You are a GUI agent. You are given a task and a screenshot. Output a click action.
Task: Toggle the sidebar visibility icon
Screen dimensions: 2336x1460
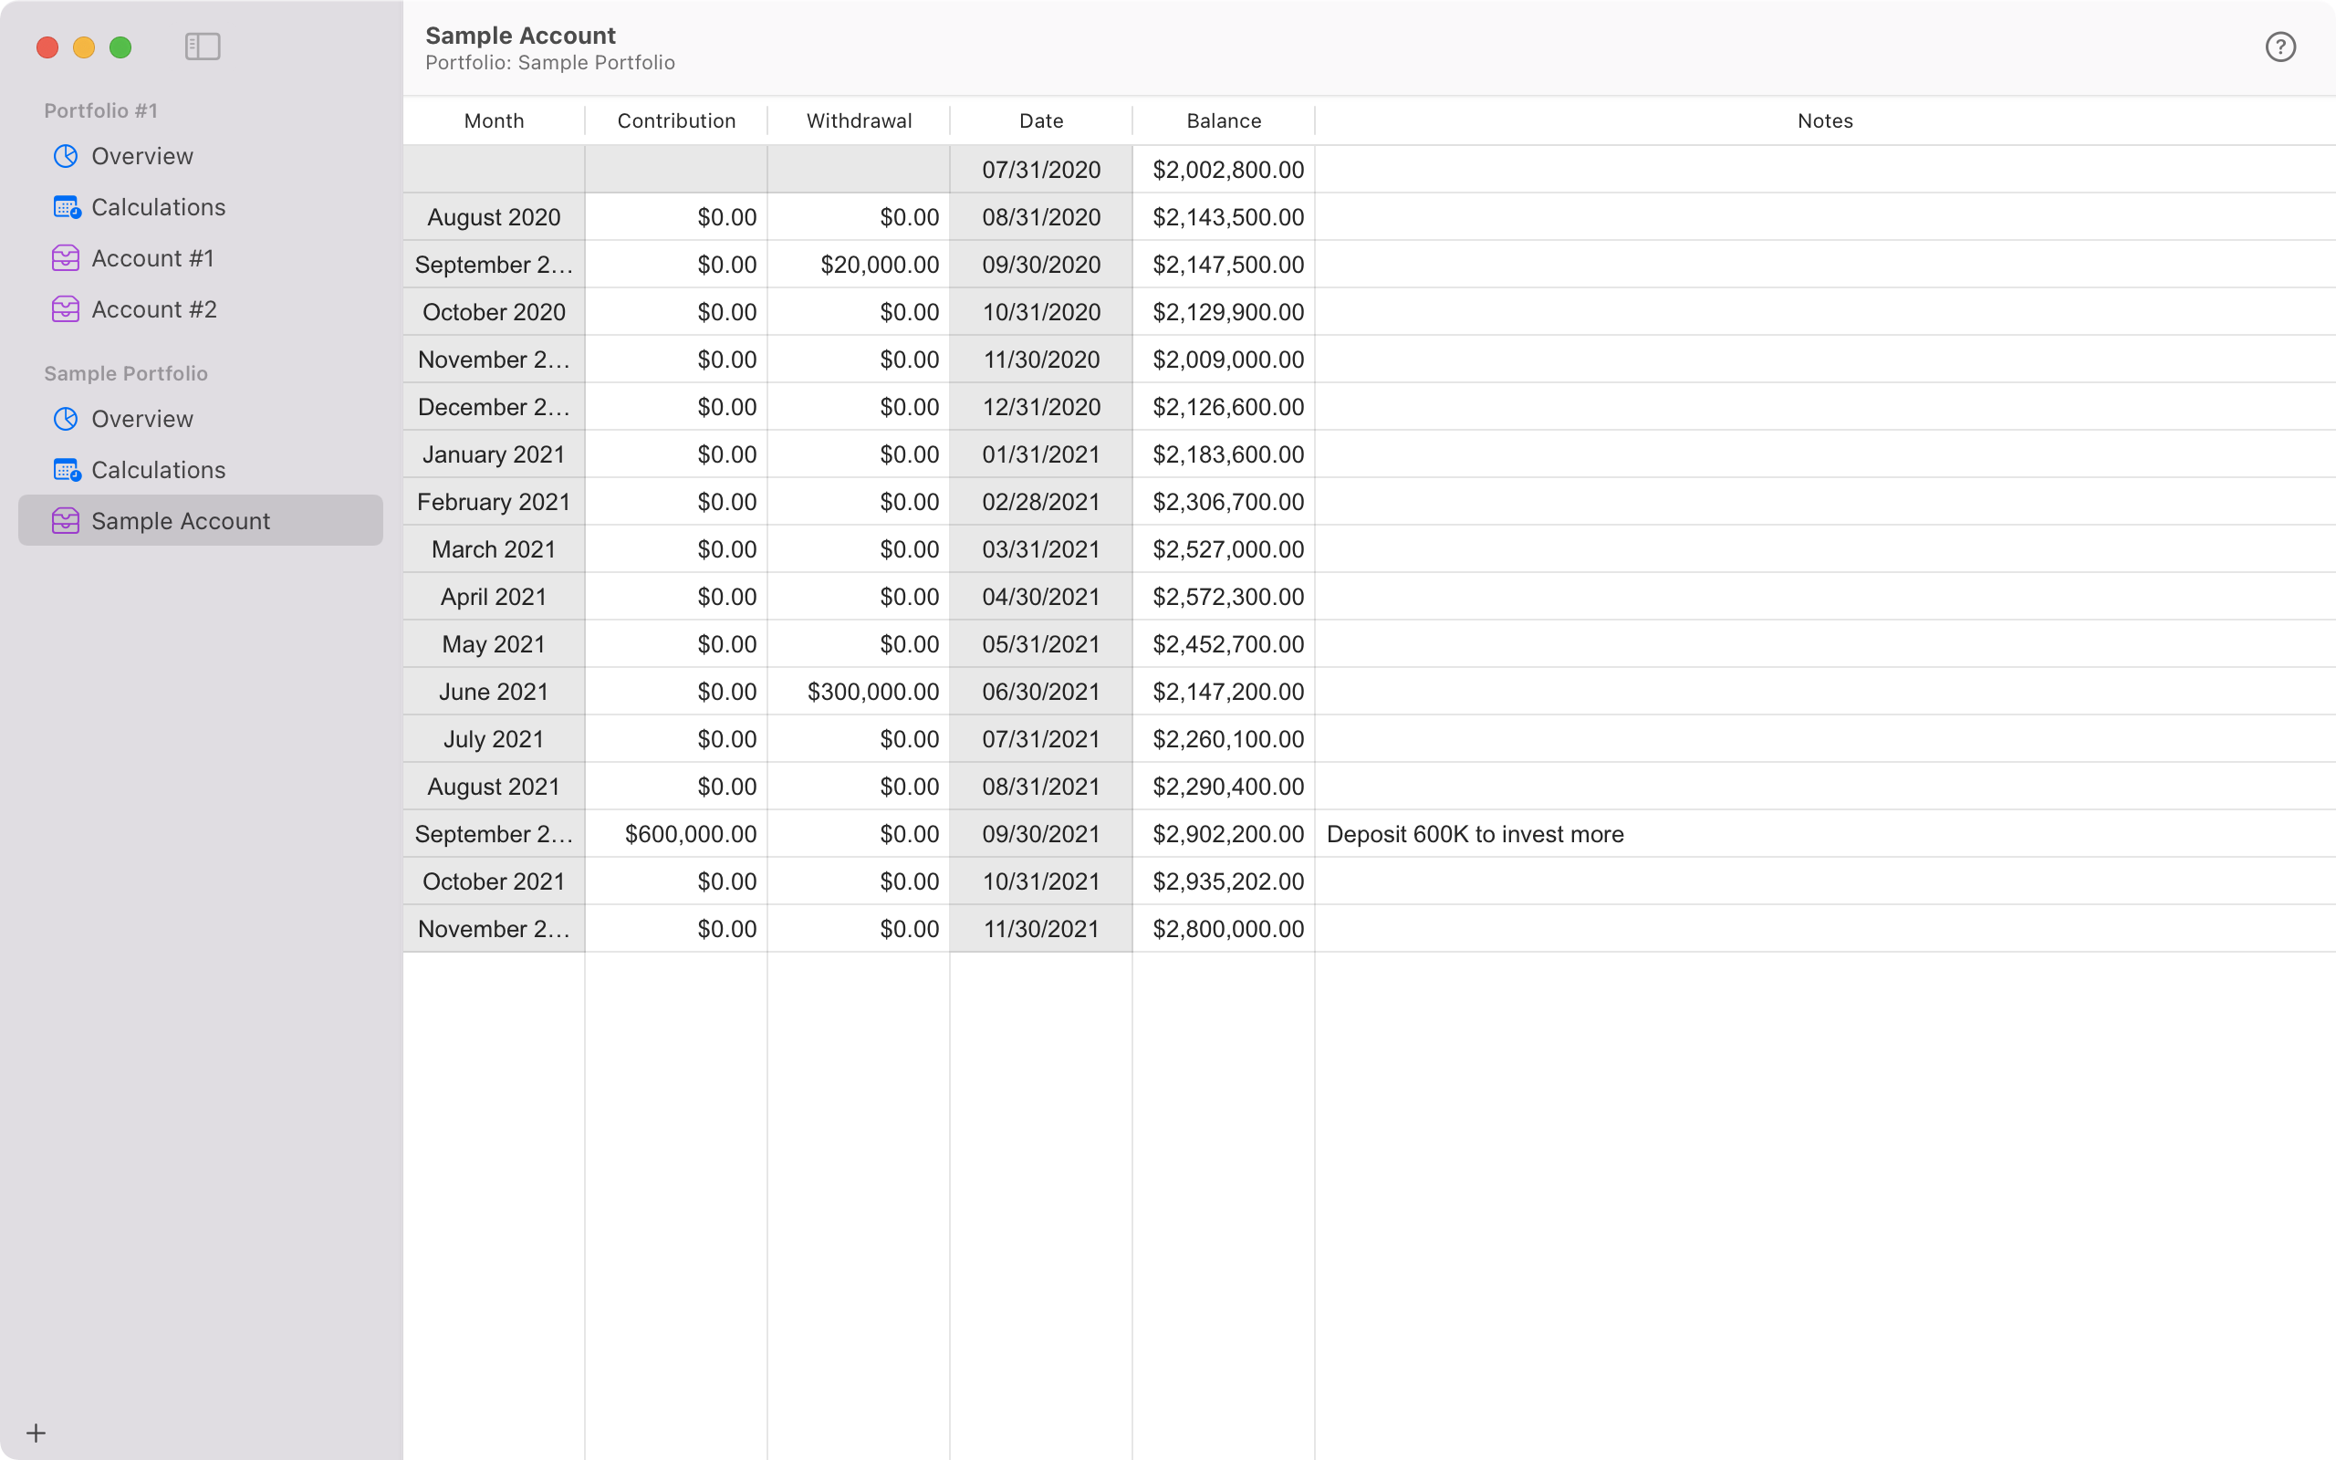(203, 47)
